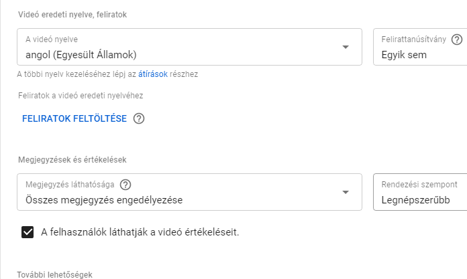Click text Feliratok a videó eredeti nyelvéhez
Image resolution: width=467 pixels, height=279 pixels.
(81, 96)
